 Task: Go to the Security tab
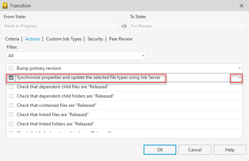click(95, 39)
